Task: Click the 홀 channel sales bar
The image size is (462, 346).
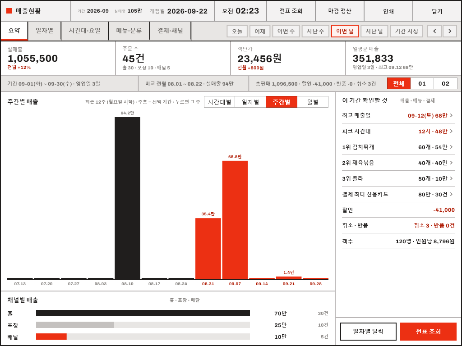Action: coord(143,313)
